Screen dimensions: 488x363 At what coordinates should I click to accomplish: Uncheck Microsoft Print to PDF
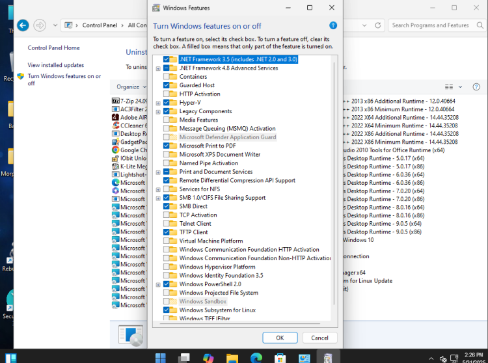coord(166,146)
